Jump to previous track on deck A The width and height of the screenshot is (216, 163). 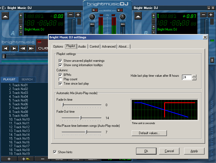[x=5, y=48]
